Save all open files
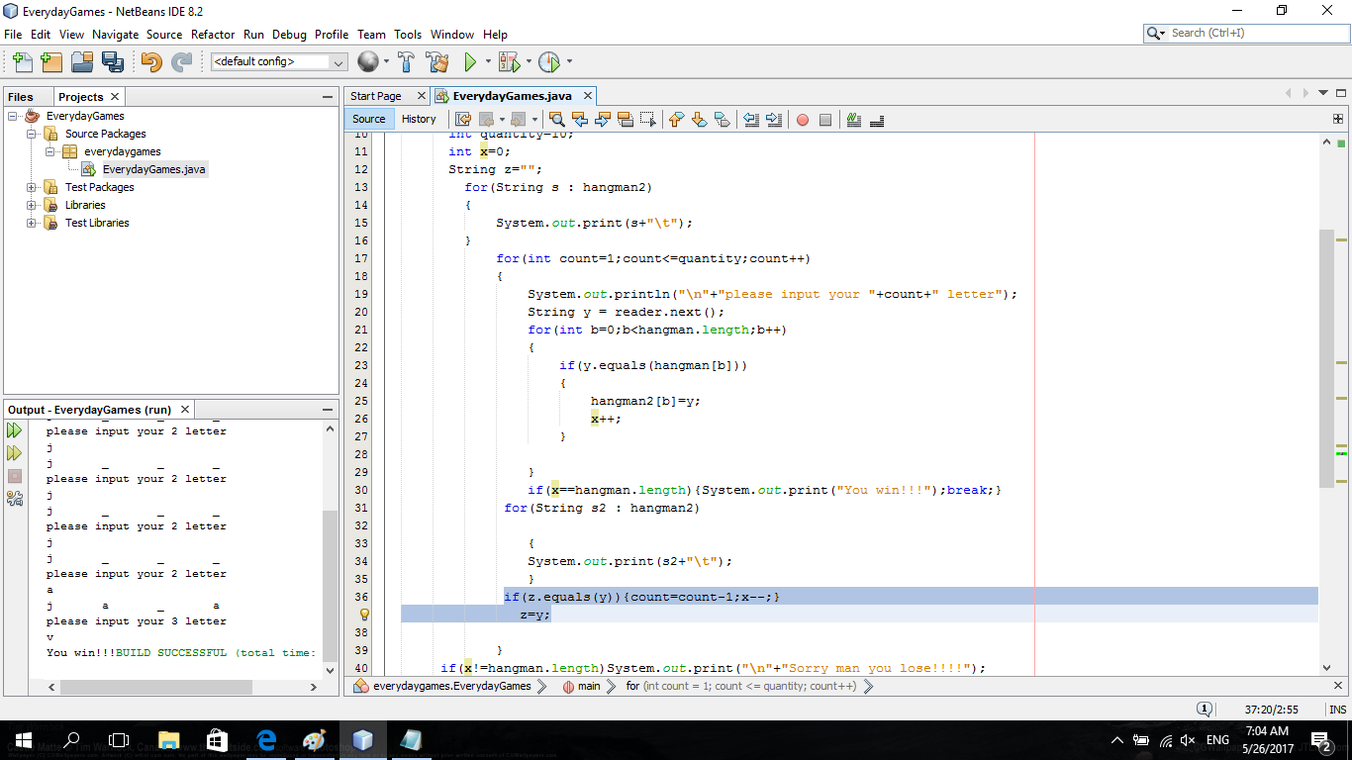1352x760 pixels. click(x=113, y=61)
